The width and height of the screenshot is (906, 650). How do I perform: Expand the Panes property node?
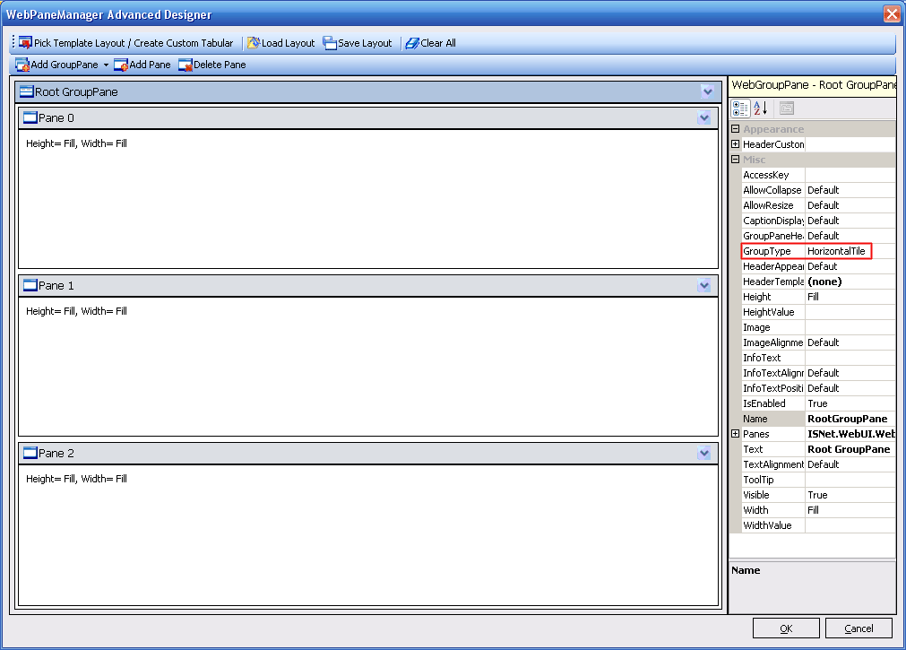[736, 434]
